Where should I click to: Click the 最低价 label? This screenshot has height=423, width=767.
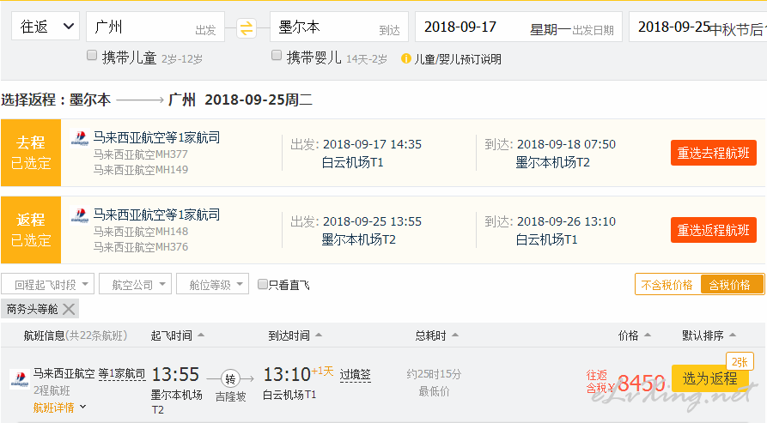pyautogui.click(x=434, y=391)
